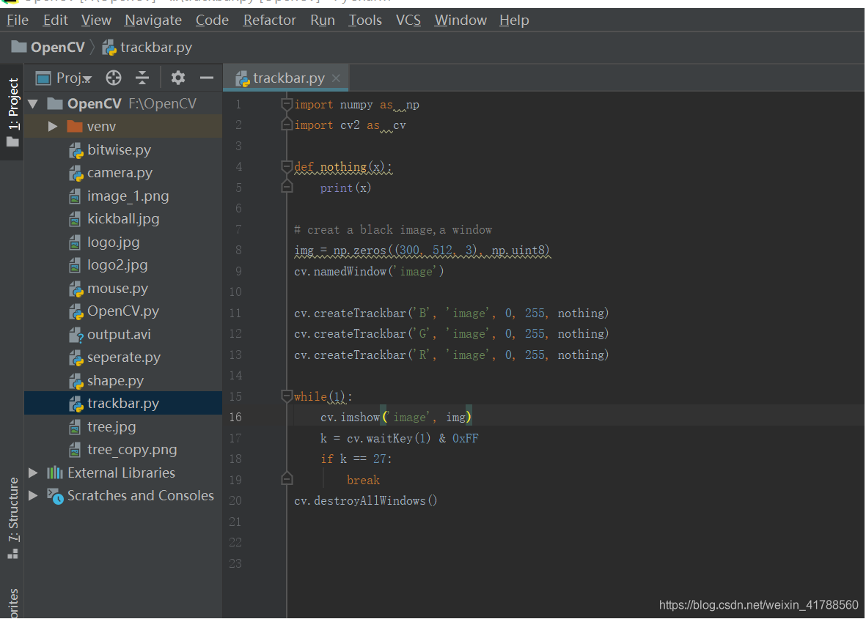The image size is (866, 619).
Task: Select logo2.jpg in project tree
Action: click(x=117, y=265)
